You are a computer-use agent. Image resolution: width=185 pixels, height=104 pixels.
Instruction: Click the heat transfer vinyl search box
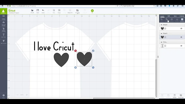137,6
